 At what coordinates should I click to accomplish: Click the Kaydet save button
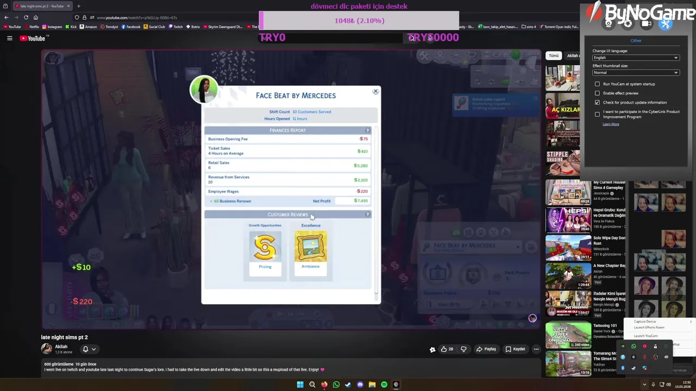515,349
